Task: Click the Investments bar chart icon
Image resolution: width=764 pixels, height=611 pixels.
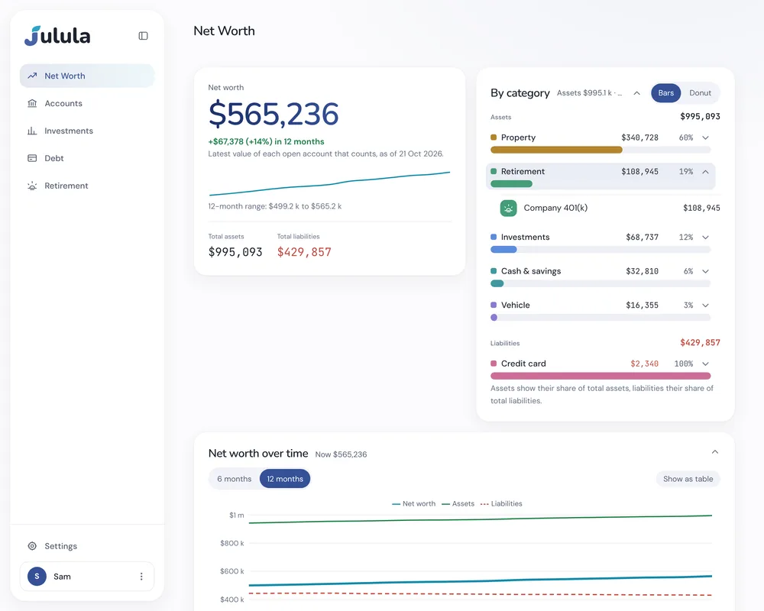Action: click(x=32, y=131)
